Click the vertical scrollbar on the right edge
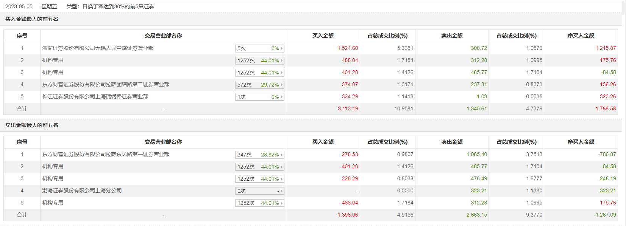The width and height of the screenshot is (626, 226). click(624, 113)
